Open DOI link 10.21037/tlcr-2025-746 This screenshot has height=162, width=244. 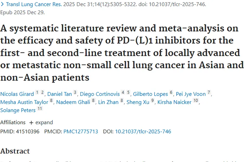click(143, 132)
